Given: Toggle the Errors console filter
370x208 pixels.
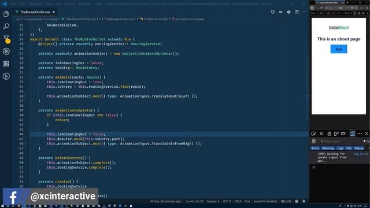Looking at the screenshot, I should pyautogui.click(x=315, y=148).
